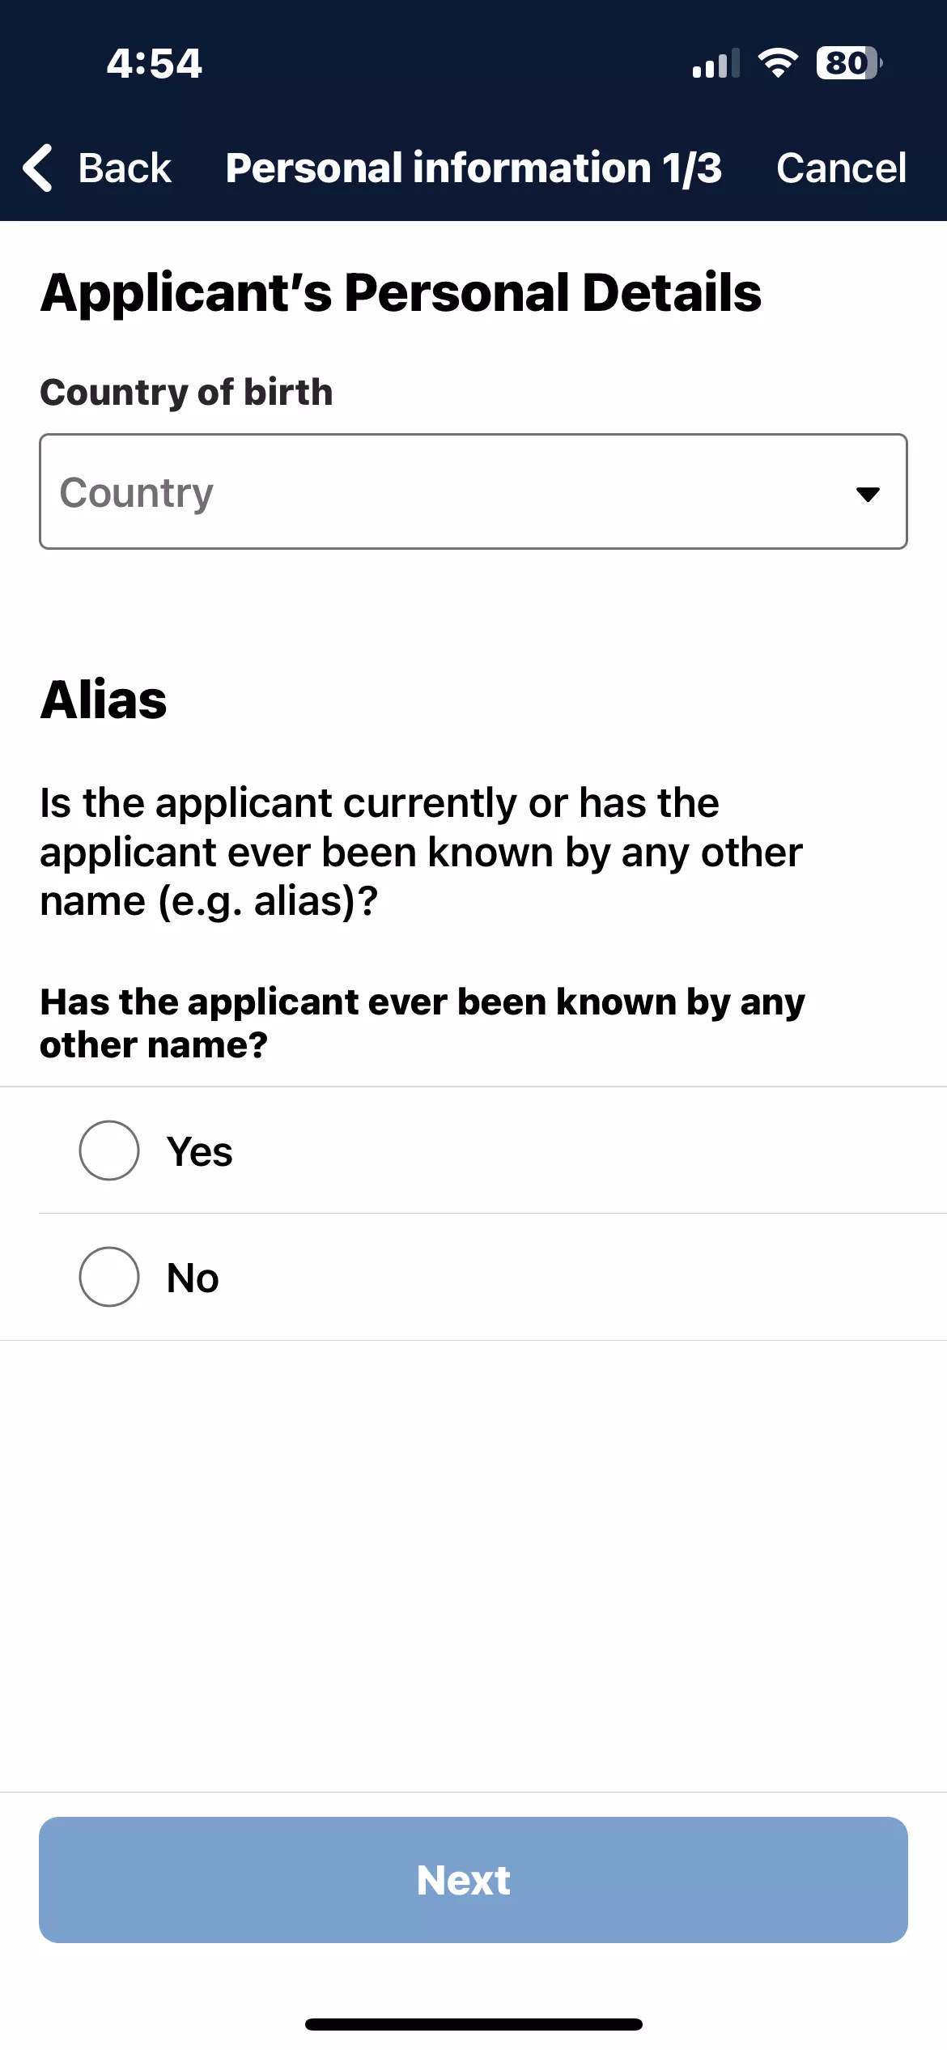Tap the Personal information 1/3 title
The width and height of the screenshot is (947, 2050).
[x=473, y=168]
